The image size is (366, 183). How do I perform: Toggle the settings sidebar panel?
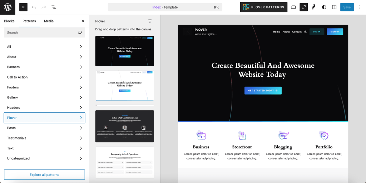(334, 7)
